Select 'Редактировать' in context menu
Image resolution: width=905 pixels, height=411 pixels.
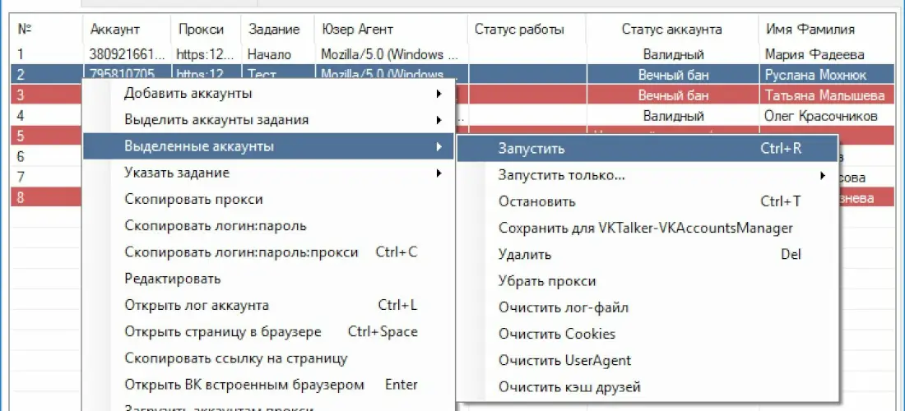pos(269,279)
